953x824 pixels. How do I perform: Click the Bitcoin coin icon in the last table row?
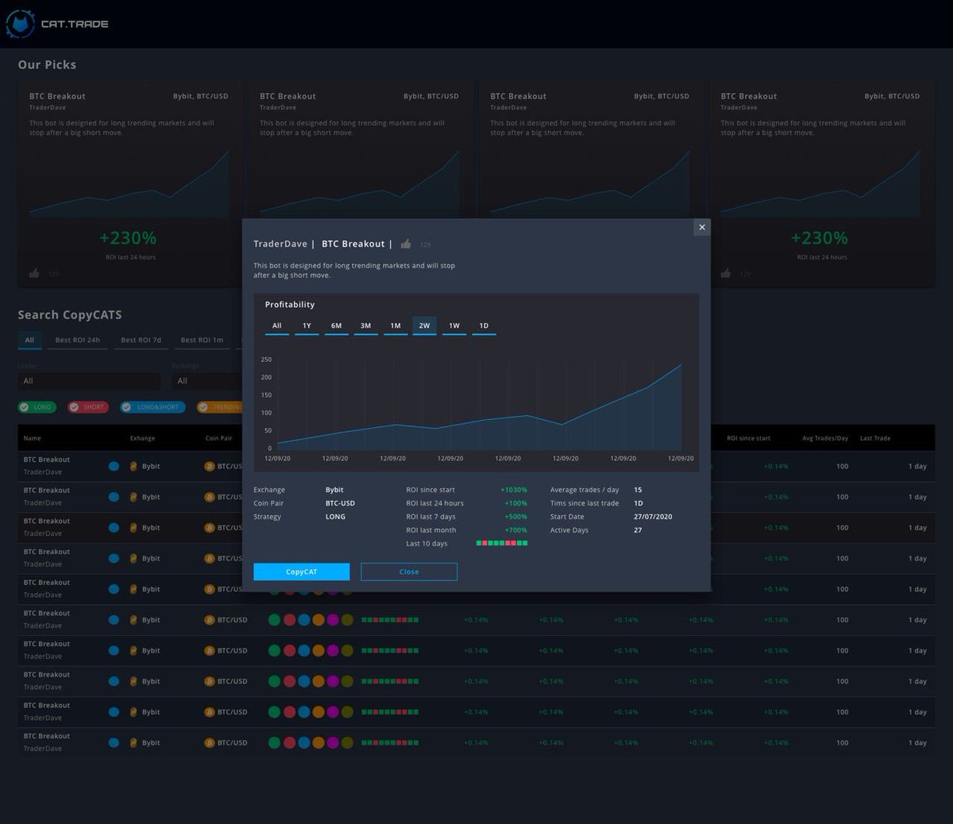210,743
